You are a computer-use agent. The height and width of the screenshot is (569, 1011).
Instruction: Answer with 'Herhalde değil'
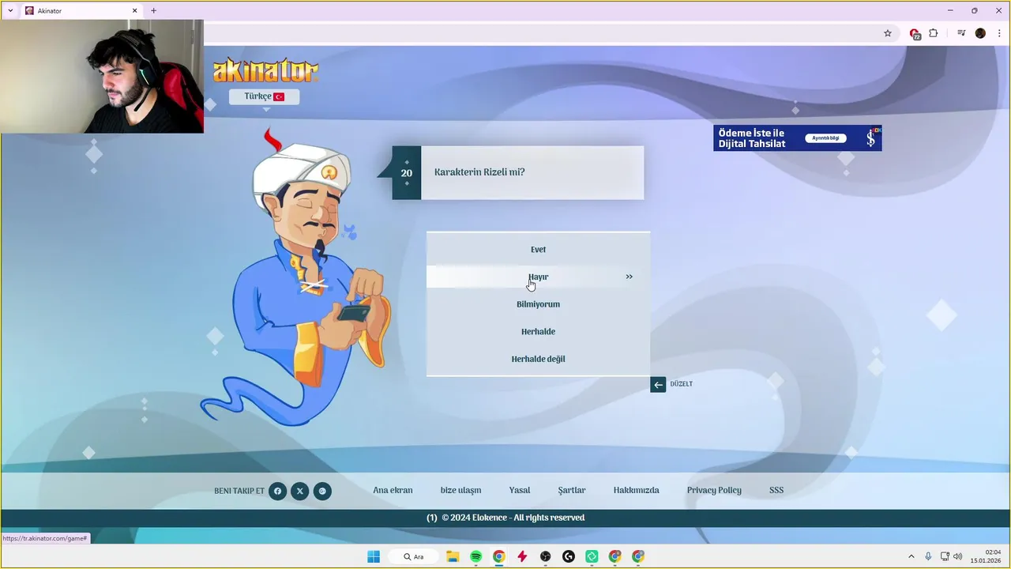tap(538, 359)
